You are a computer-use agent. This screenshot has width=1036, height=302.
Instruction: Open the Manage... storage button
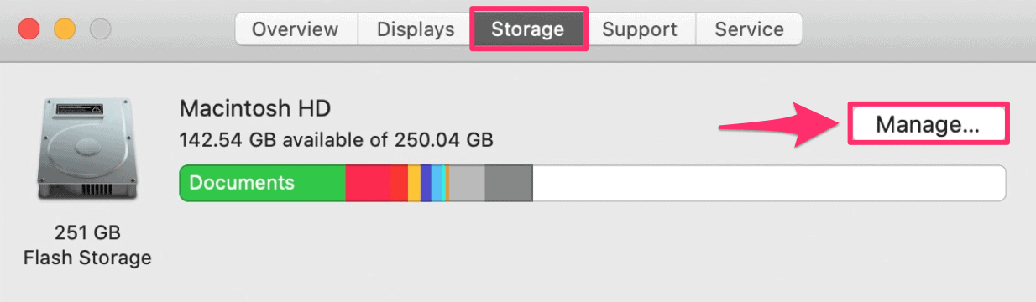(928, 124)
